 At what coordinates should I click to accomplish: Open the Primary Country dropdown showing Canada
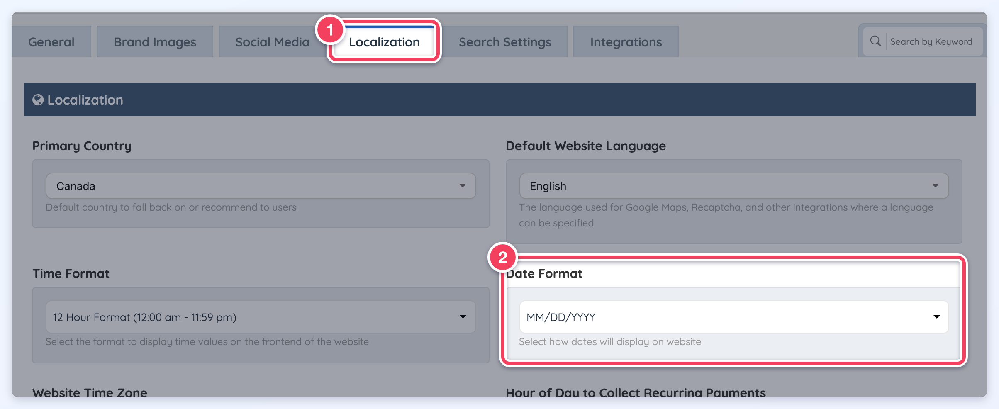261,186
